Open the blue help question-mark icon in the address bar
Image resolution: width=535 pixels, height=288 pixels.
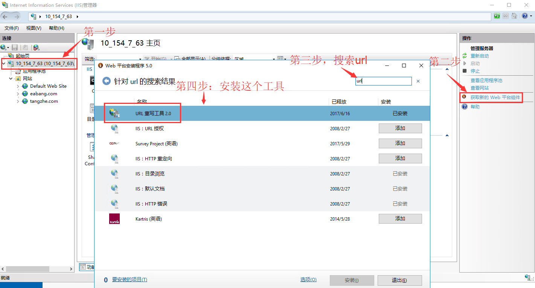coord(525,16)
